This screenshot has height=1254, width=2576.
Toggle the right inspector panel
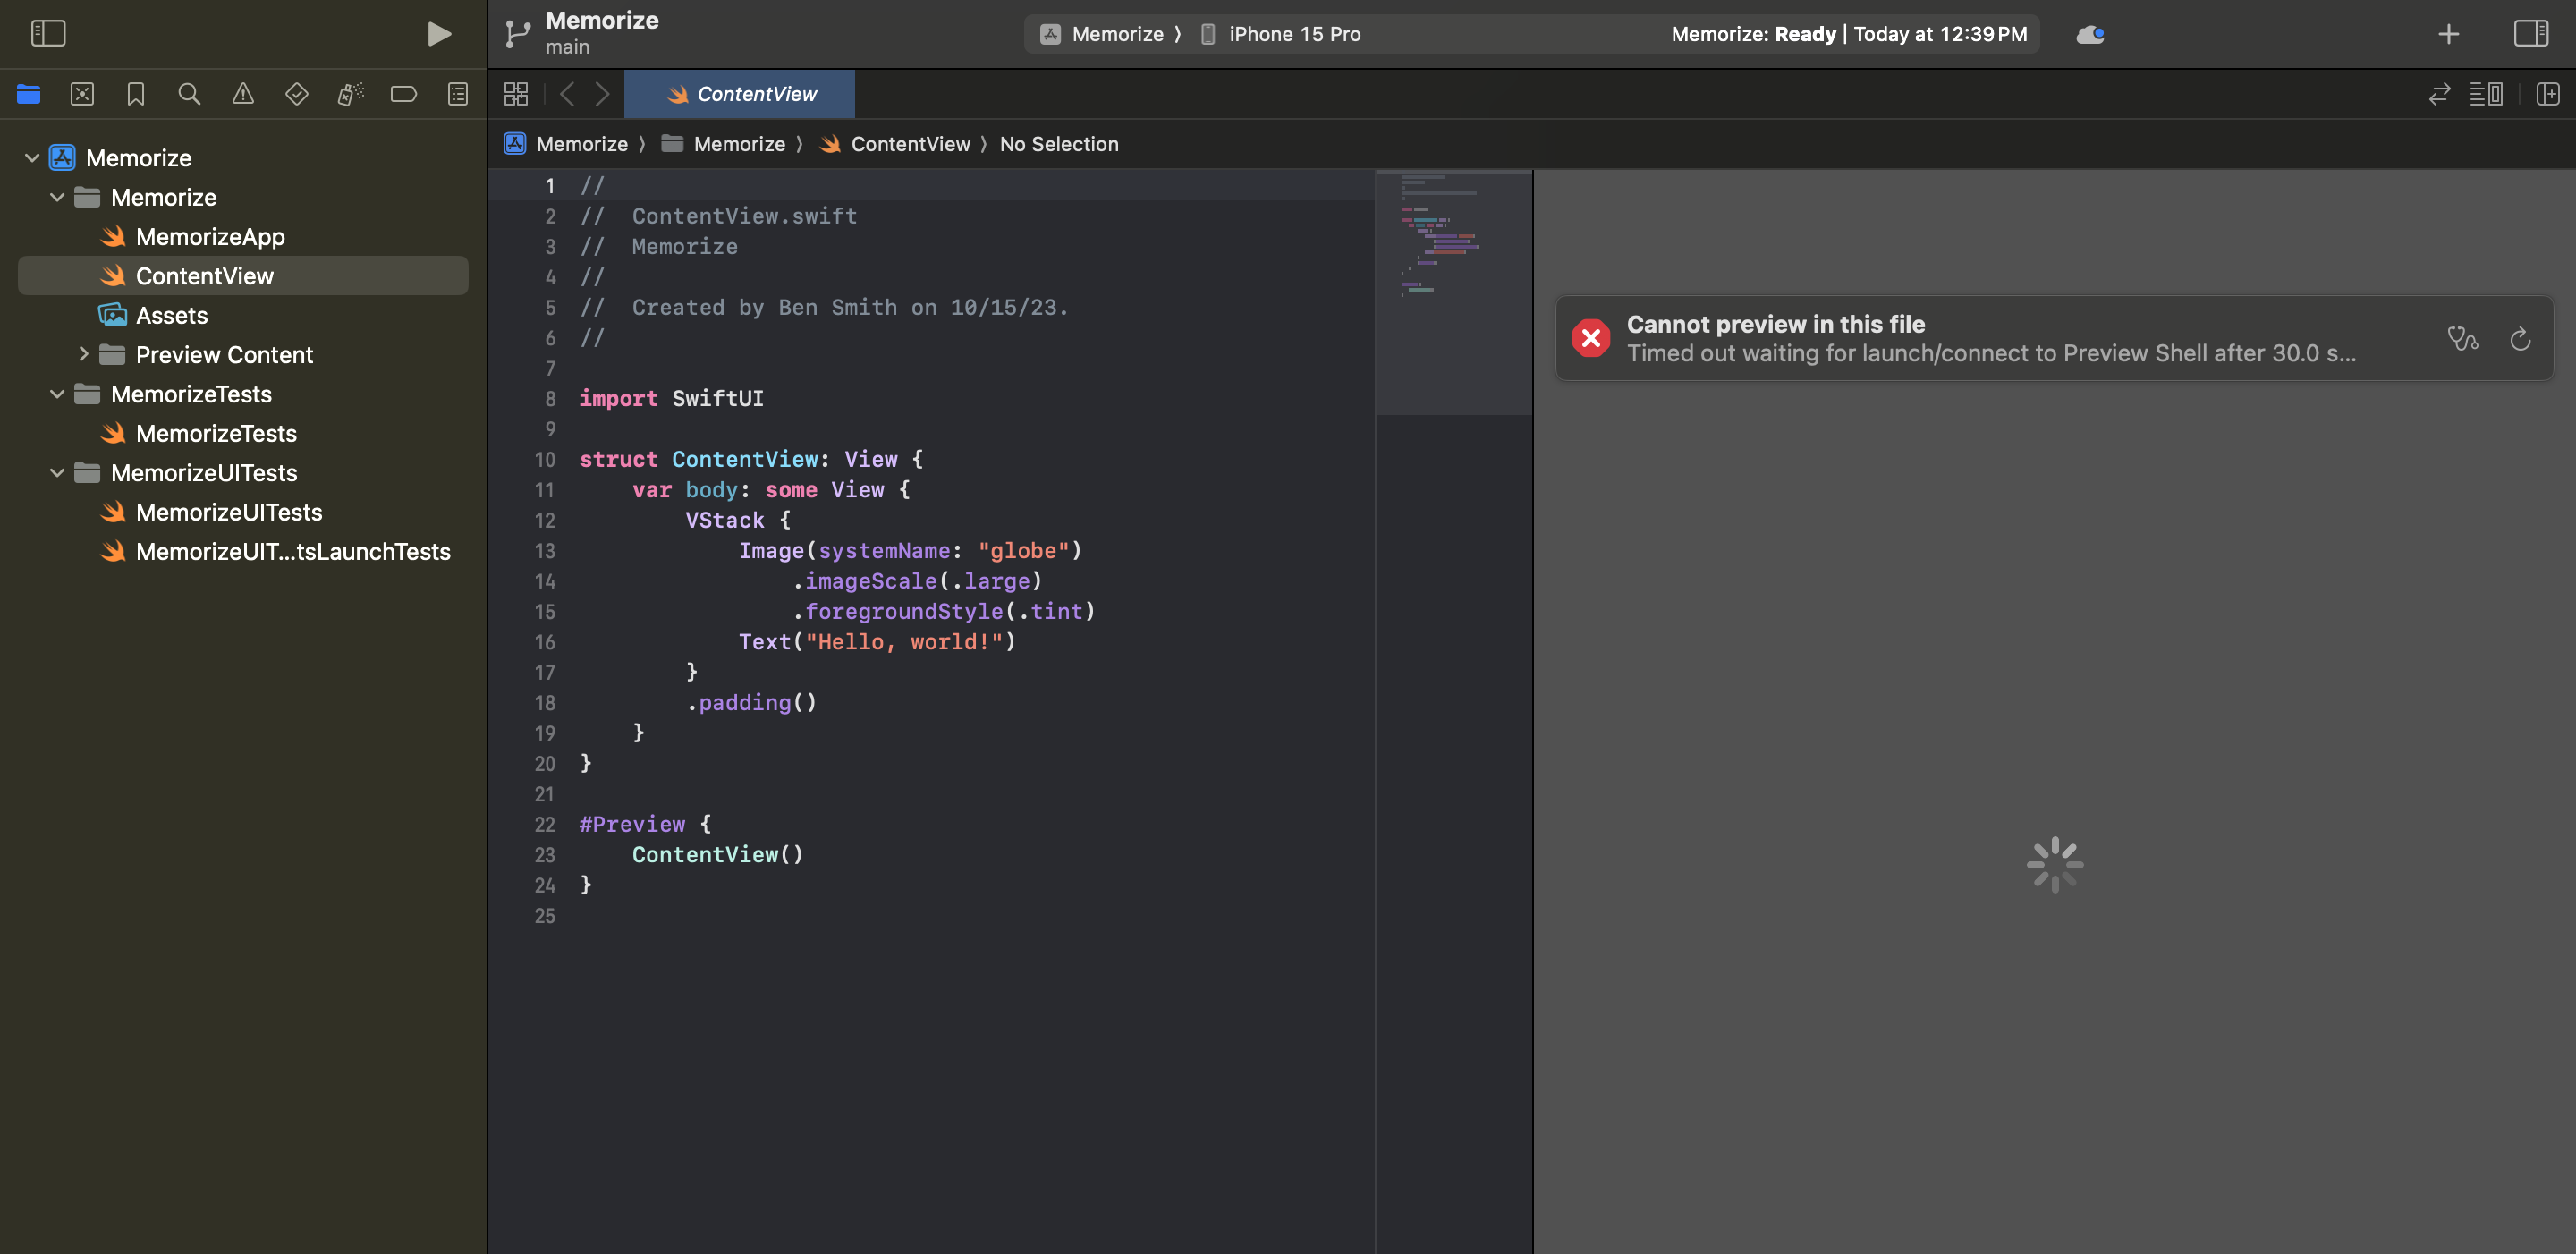tap(2530, 34)
